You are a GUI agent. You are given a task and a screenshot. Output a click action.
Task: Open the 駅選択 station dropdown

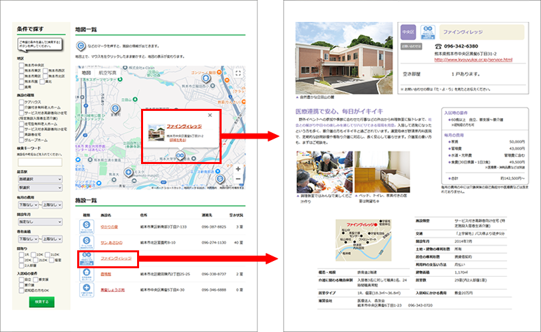(x=39, y=188)
